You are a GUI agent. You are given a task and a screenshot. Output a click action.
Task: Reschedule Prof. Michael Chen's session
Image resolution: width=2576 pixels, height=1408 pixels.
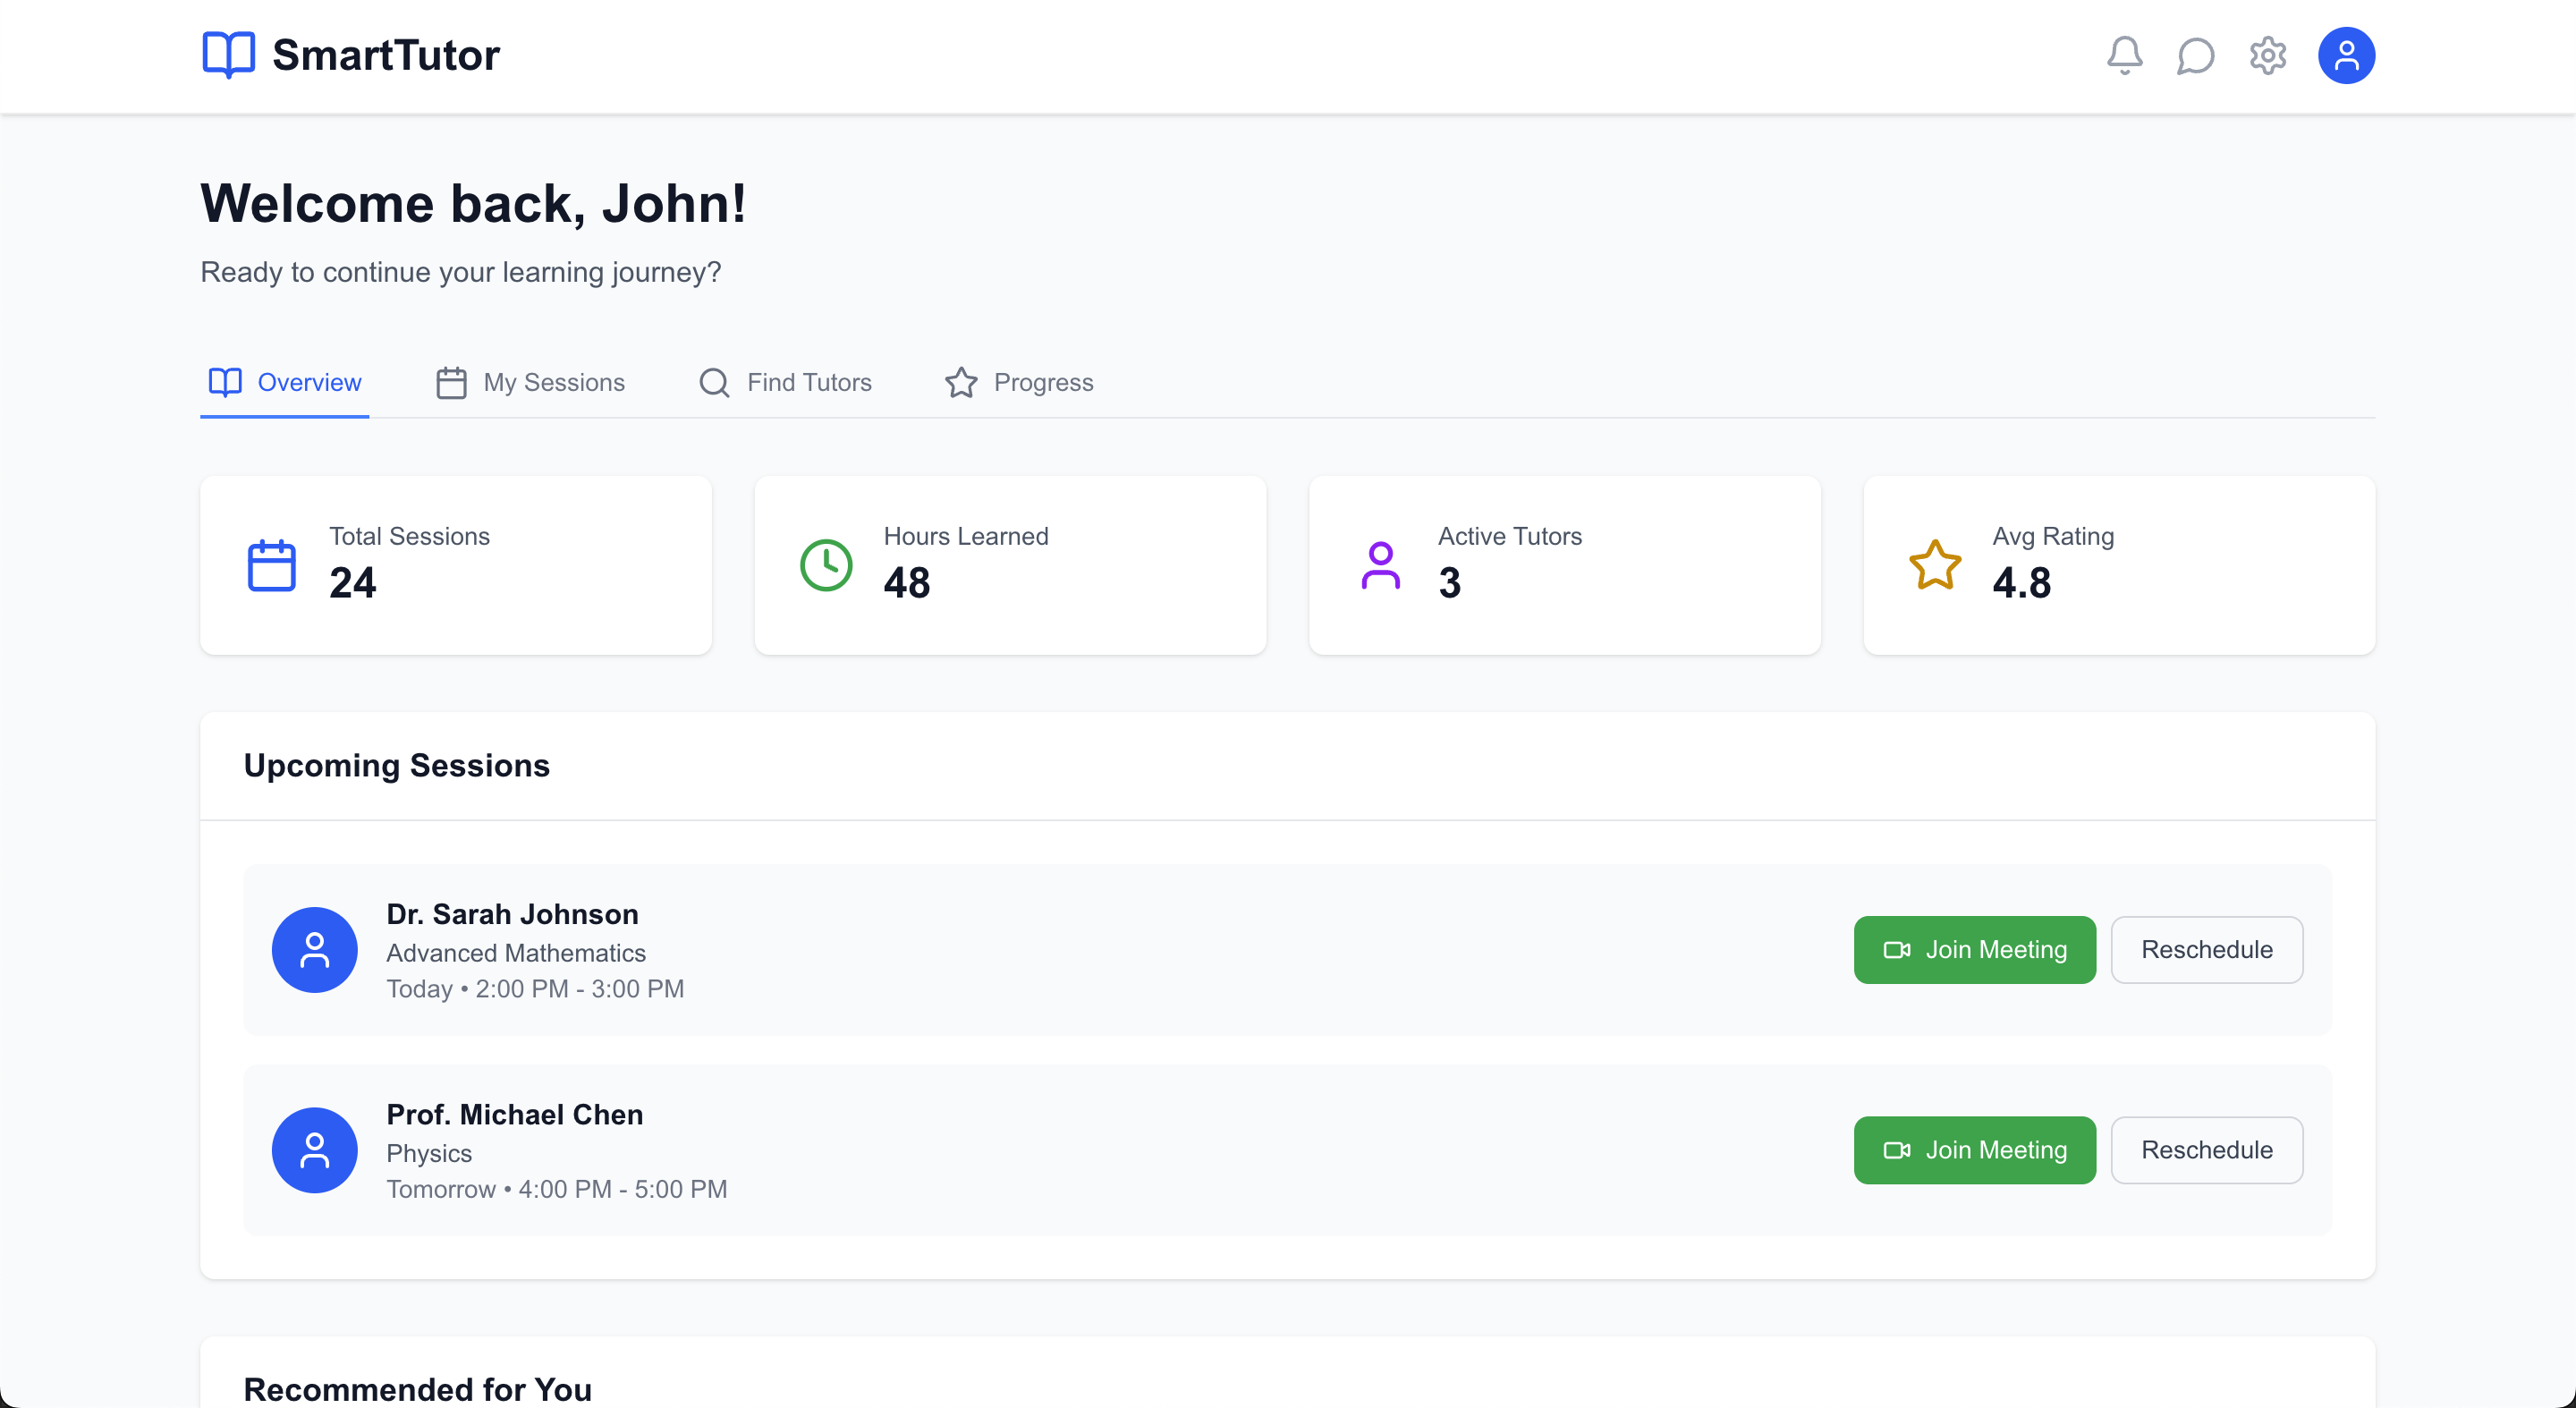tap(2206, 1149)
